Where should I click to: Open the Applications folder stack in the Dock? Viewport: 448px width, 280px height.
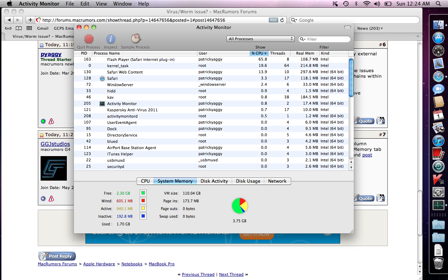click(x=438, y=225)
